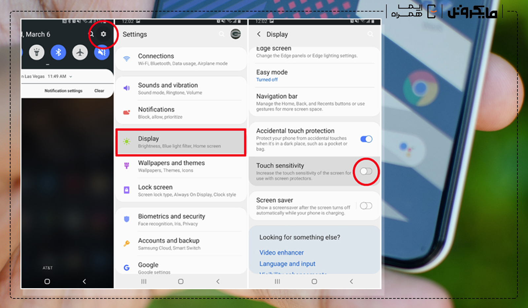Click the Google G icon
The width and height of the screenshot is (528, 308).
[126, 268]
